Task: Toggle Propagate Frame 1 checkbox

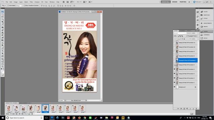Action: click(187, 36)
